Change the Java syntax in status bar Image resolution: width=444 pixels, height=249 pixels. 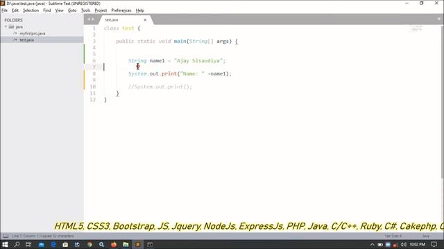point(425,236)
